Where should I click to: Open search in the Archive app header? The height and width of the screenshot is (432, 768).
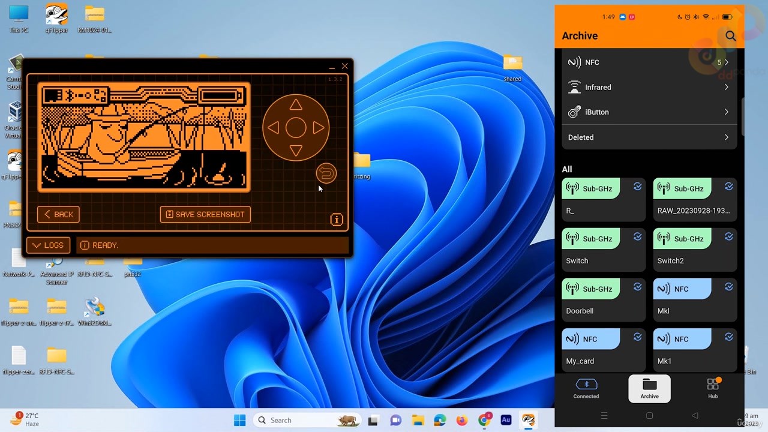730,36
